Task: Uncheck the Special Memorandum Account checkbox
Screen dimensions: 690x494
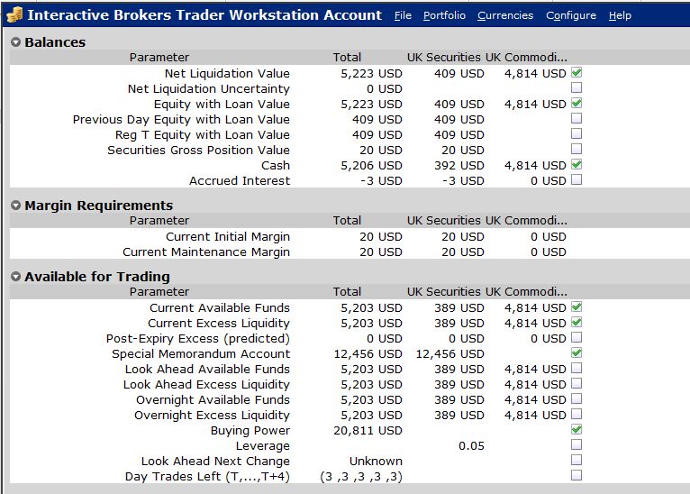Action: pyautogui.click(x=576, y=352)
